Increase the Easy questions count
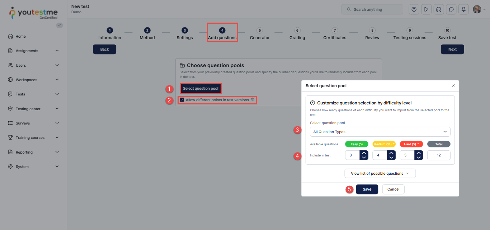Viewport: 490px width, 230px height. [364, 153]
